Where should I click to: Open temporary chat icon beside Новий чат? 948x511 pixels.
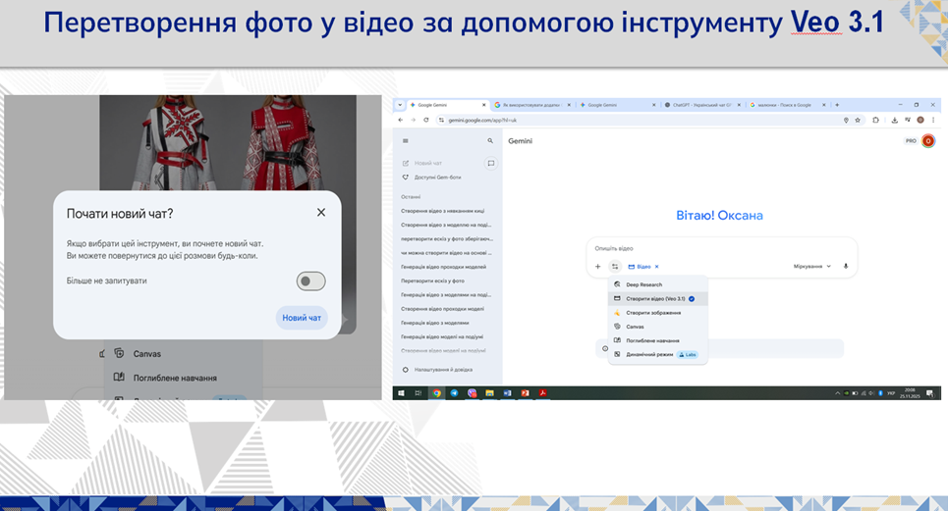click(490, 164)
